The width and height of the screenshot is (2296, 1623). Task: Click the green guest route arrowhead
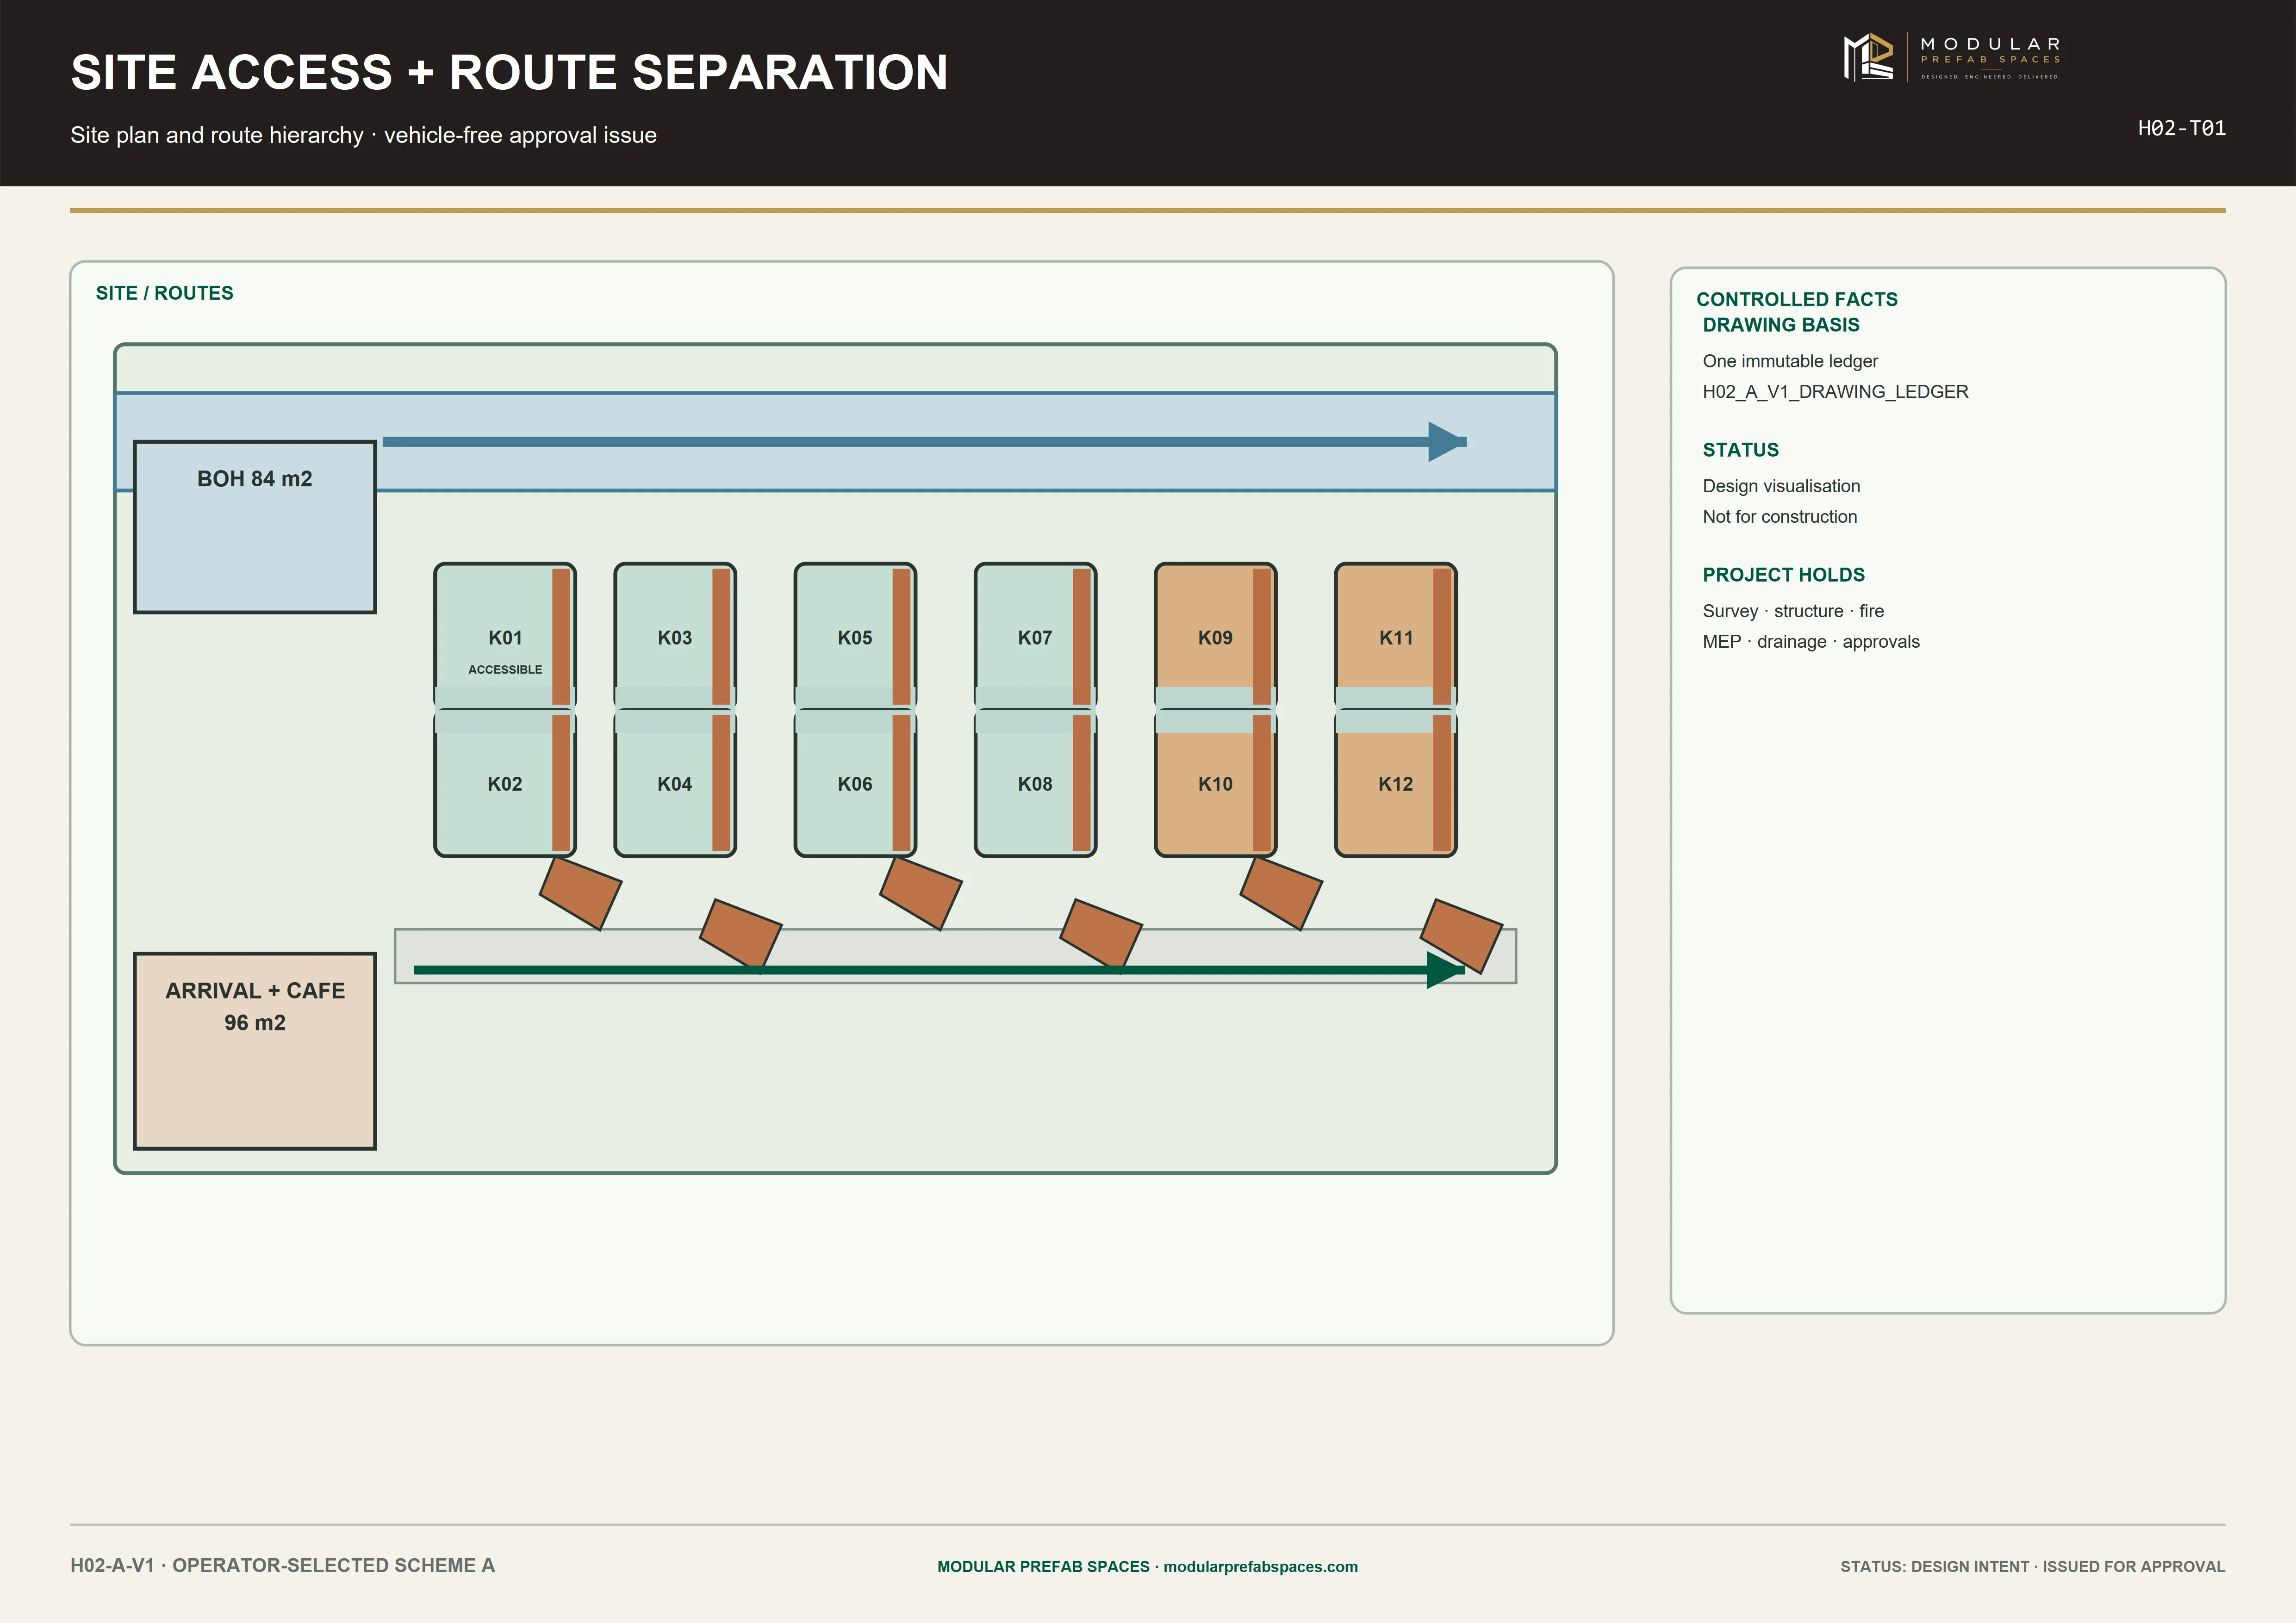point(1446,969)
